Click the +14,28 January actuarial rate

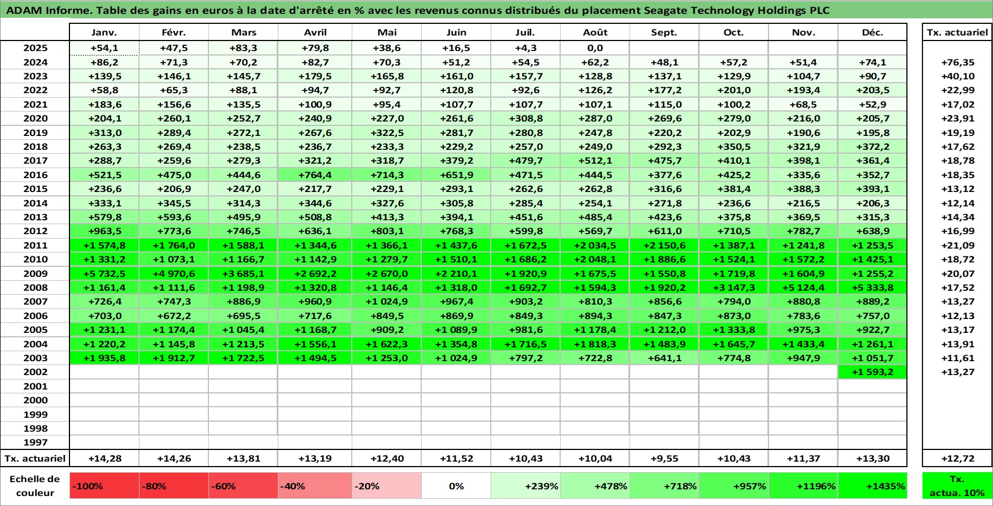(104, 458)
